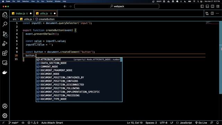Close the unsaved index.js tab dot
The image size is (222, 125).
(31, 14)
